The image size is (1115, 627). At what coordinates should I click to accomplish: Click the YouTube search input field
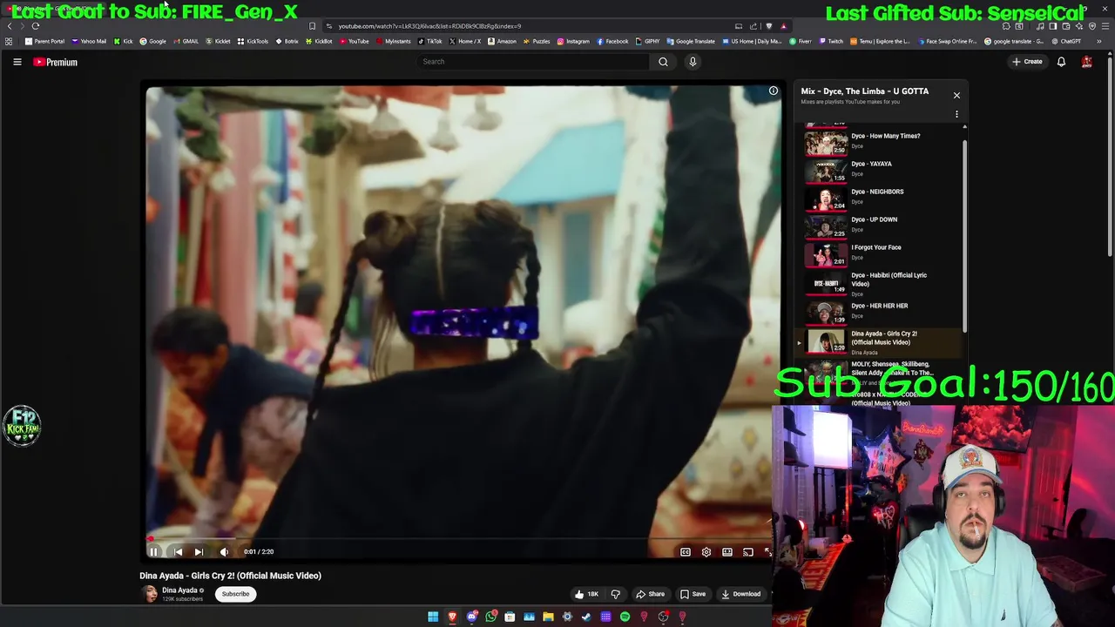tap(533, 62)
